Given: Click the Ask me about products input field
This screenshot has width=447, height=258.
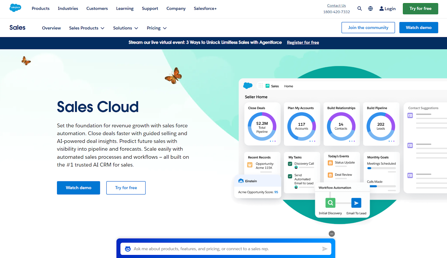Looking at the screenshot, I should click(x=226, y=249).
